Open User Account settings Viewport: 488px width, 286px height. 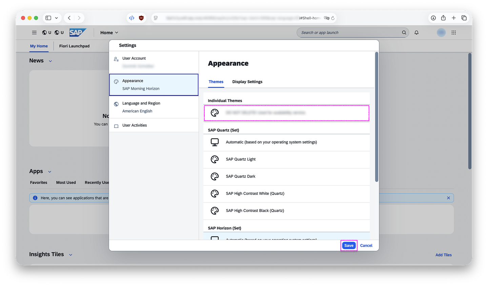[154, 62]
